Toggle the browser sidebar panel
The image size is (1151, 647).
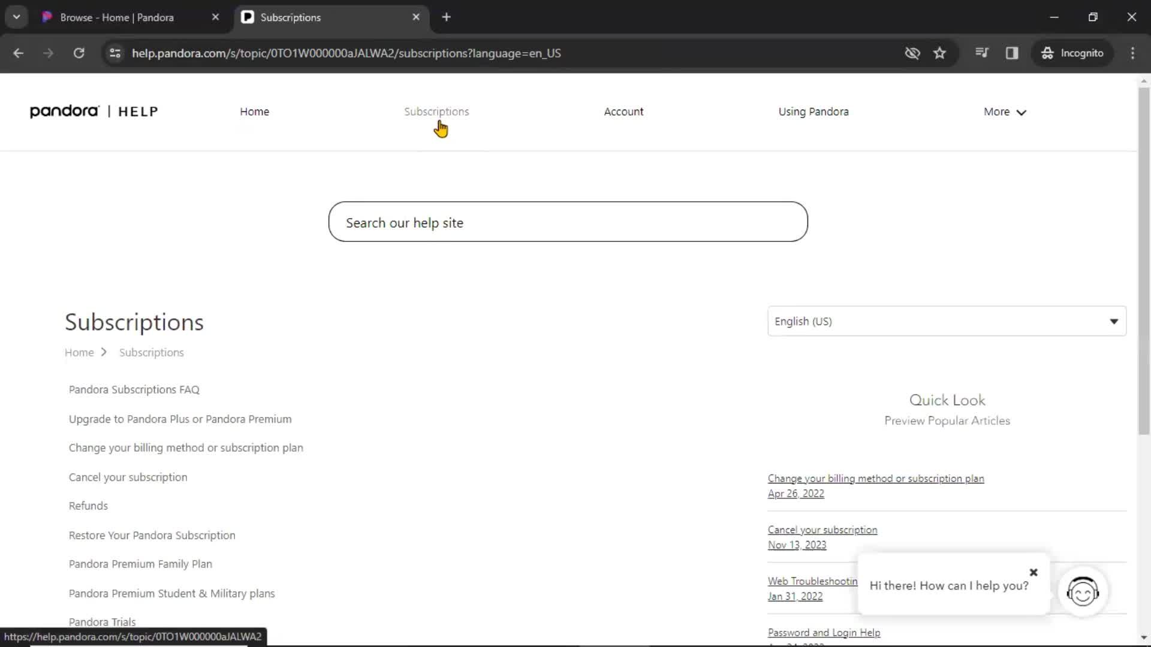(x=1012, y=53)
